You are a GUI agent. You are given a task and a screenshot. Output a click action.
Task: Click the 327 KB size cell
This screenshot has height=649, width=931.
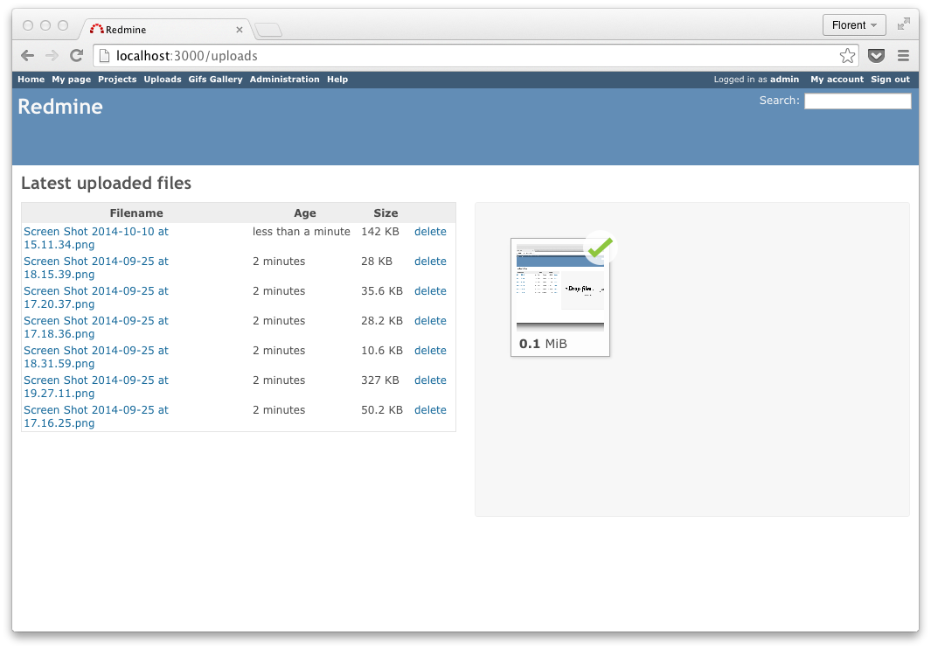point(380,380)
